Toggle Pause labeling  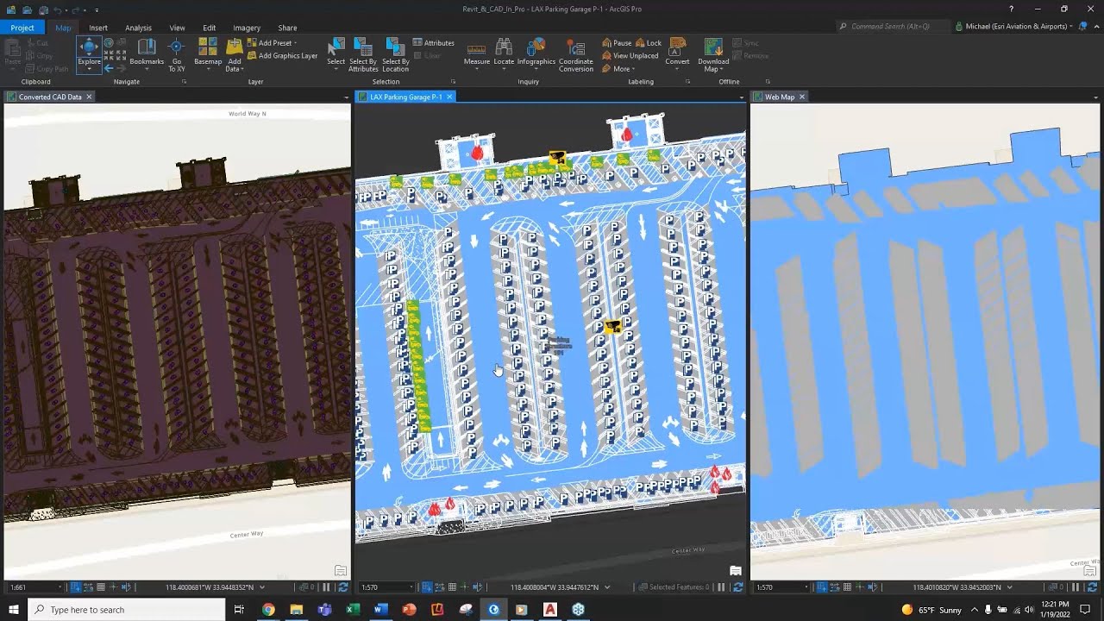click(616, 42)
